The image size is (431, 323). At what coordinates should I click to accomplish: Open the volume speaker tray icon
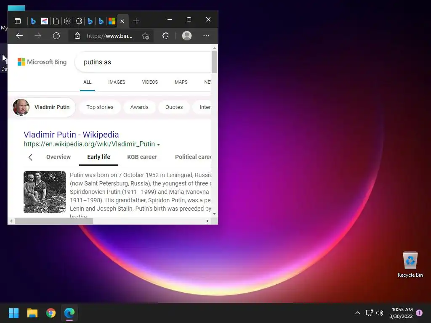380,313
